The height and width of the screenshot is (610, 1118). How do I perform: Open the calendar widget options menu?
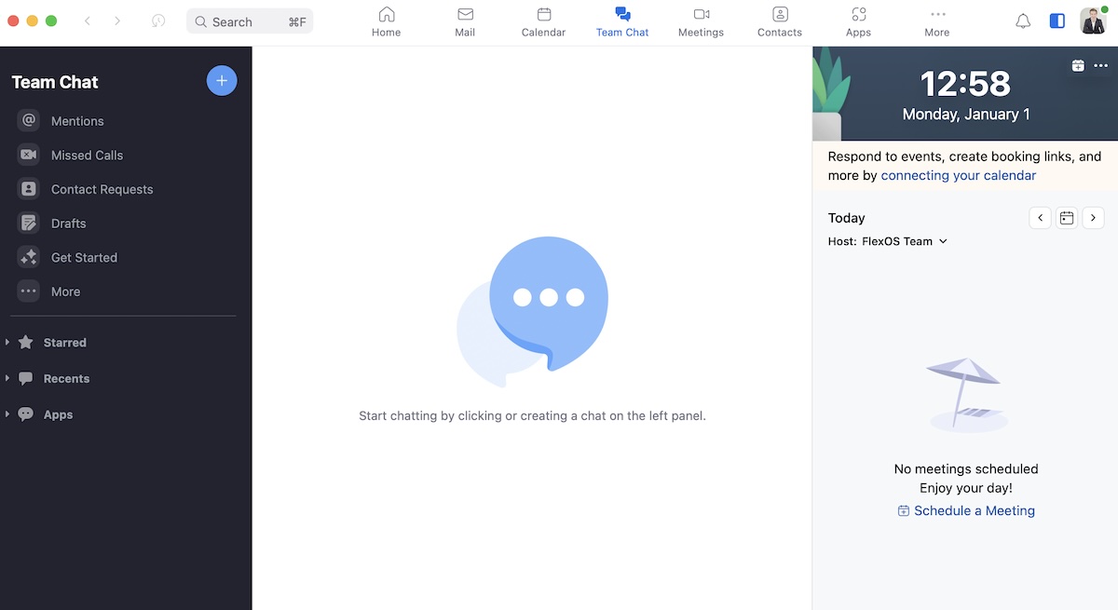1100,65
